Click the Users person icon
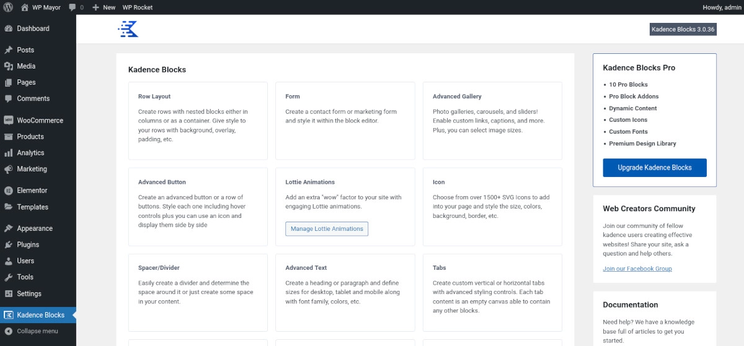The height and width of the screenshot is (346, 744). (9, 261)
